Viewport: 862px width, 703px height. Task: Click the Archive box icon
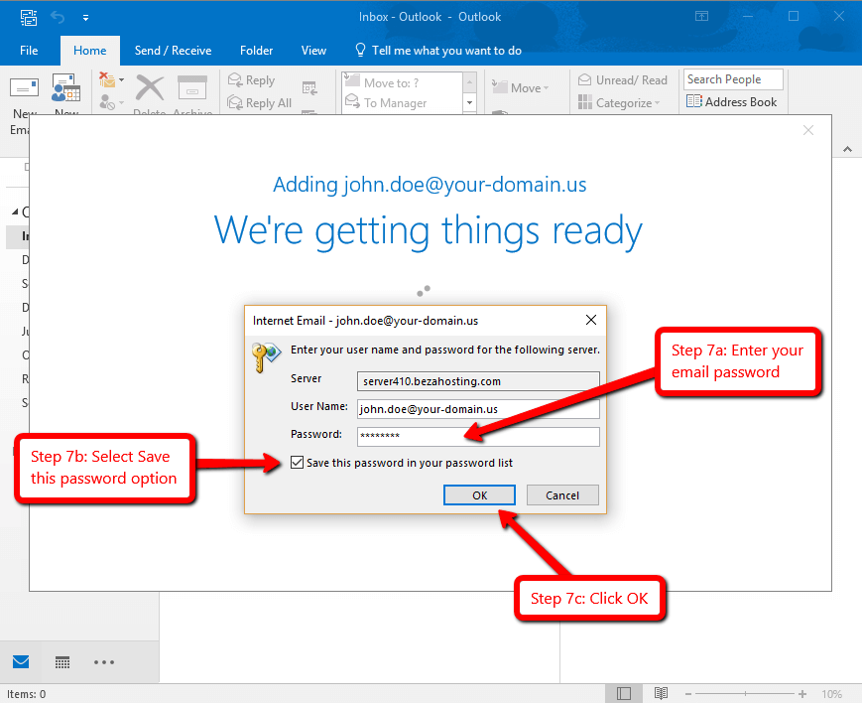pyautogui.click(x=192, y=87)
